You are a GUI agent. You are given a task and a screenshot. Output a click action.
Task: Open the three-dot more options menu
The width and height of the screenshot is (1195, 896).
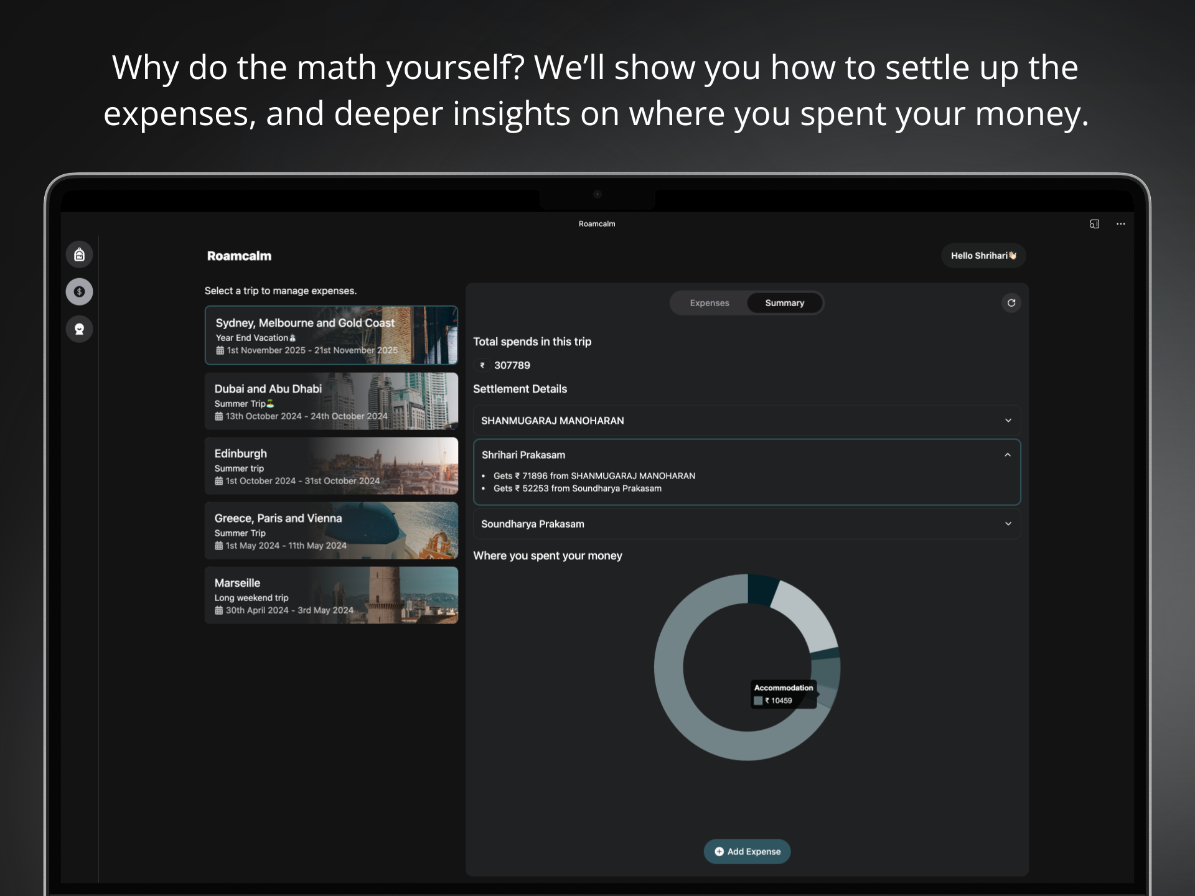coord(1121,224)
